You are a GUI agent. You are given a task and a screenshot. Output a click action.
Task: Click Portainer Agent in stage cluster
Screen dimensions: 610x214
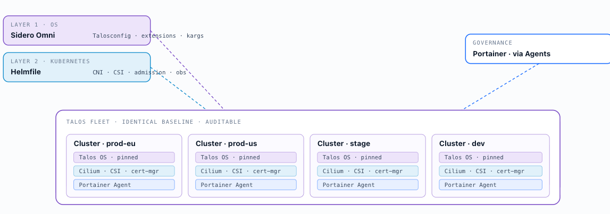(x=367, y=185)
